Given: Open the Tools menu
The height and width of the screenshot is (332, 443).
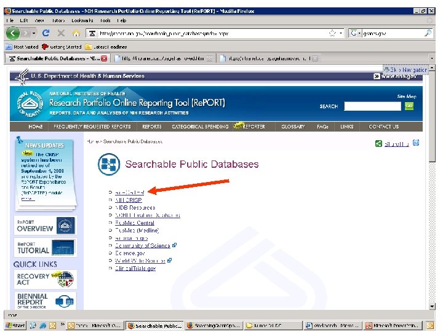Looking at the screenshot, I should coord(105,20).
